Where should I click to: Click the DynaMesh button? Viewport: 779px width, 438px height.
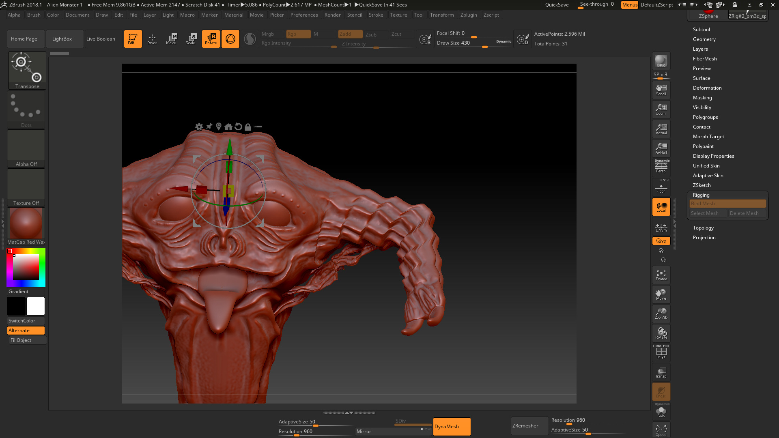click(452, 427)
